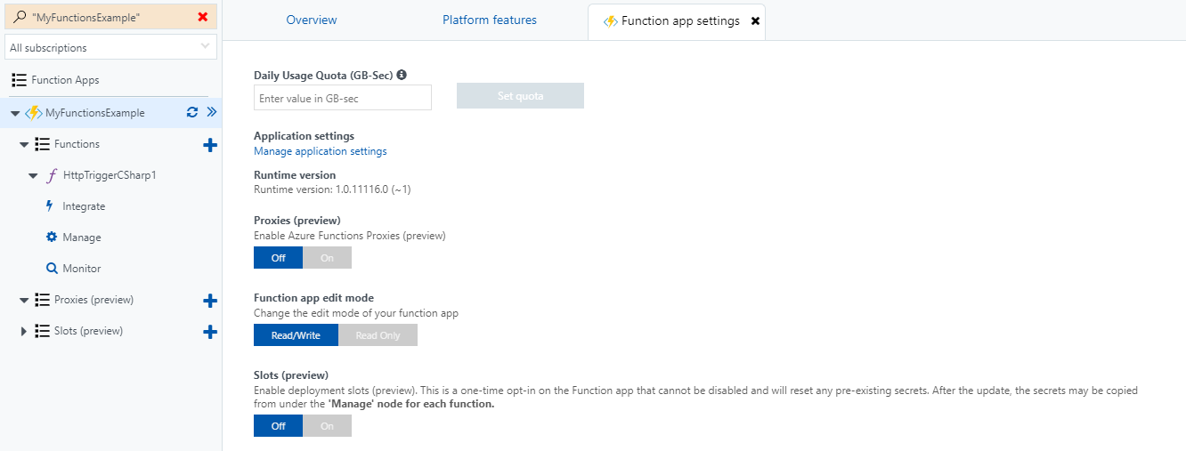Click the Function Apps list icon
Image resolution: width=1186 pixels, height=451 pixels.
click(19, 80)
